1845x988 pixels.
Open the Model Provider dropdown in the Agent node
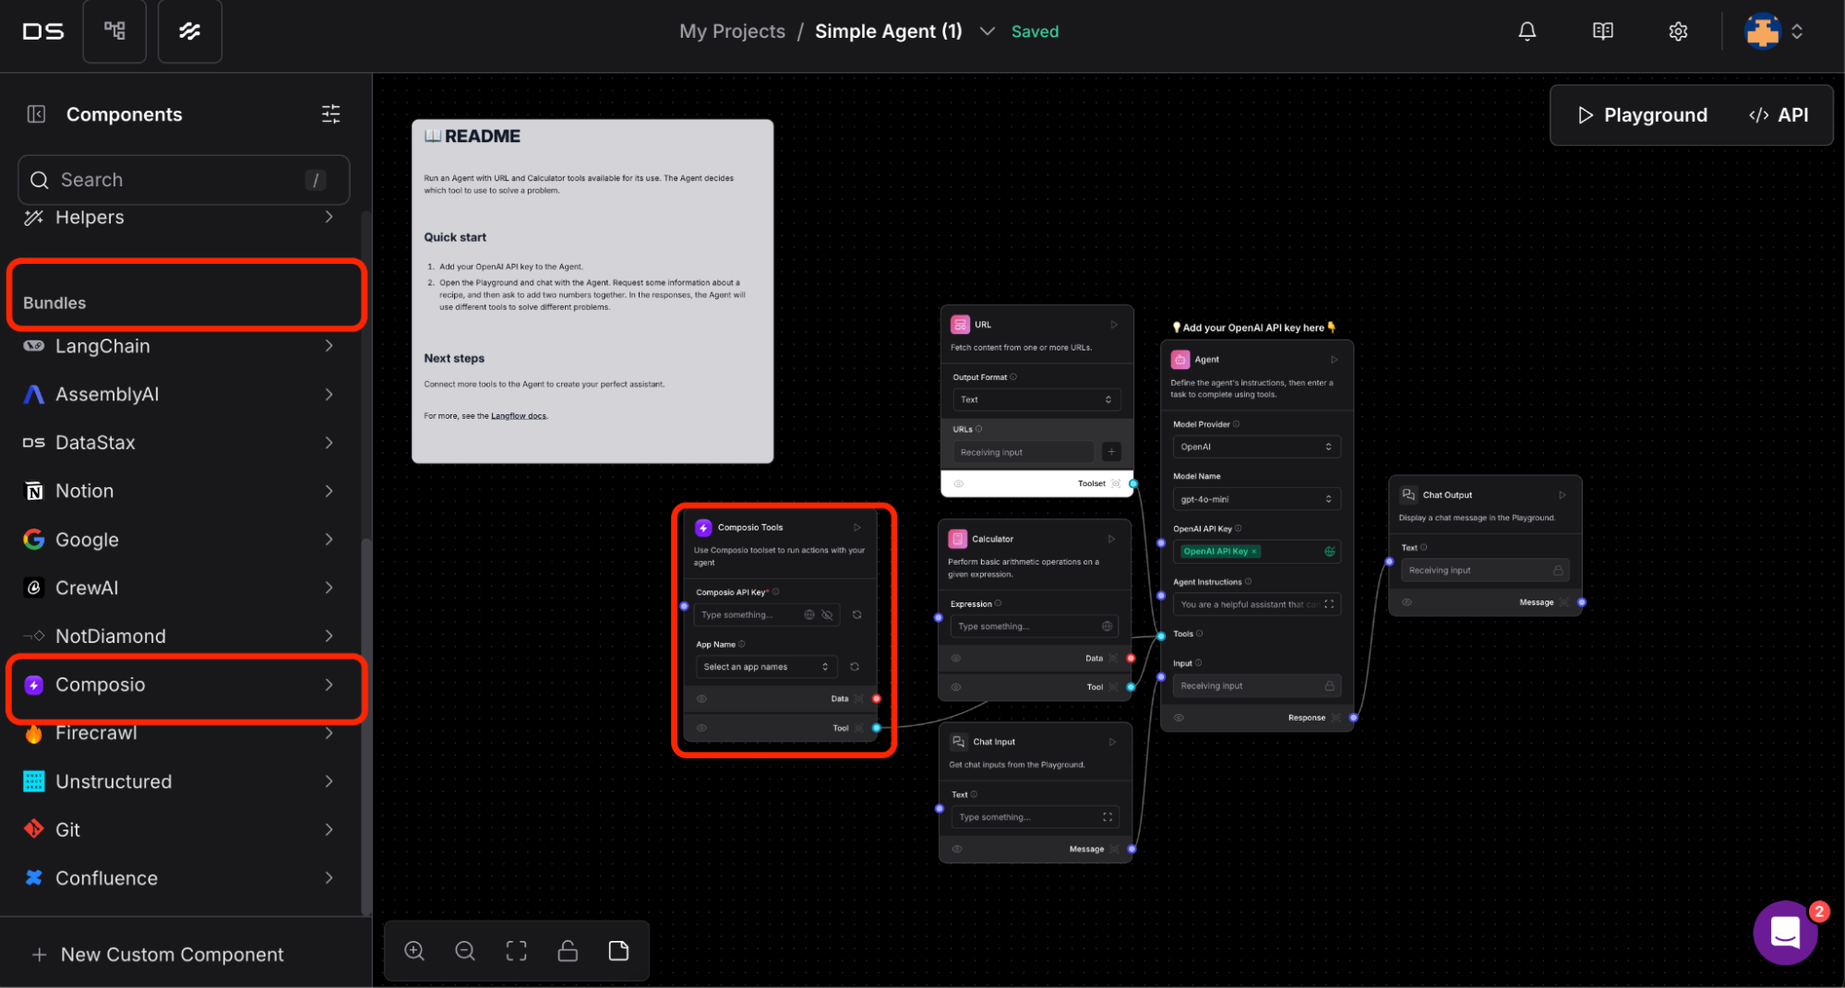[1256, 446]
